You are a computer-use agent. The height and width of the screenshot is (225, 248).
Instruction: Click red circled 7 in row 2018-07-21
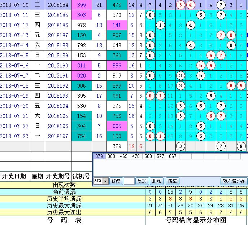[x=221, y=116]
